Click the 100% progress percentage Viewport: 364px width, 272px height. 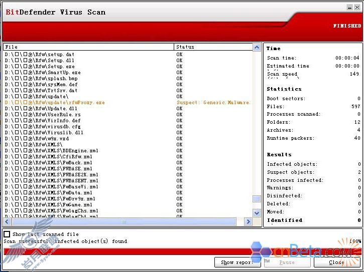click(355, 241)
